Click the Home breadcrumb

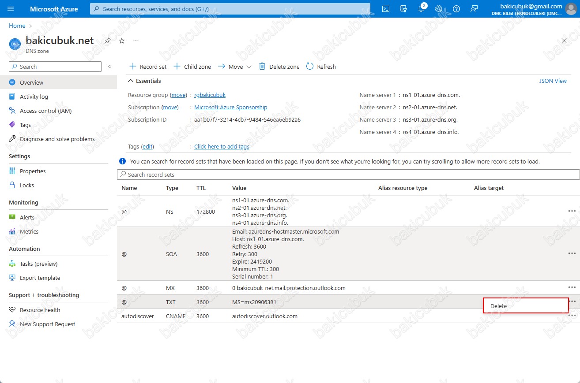click(17, 26)
